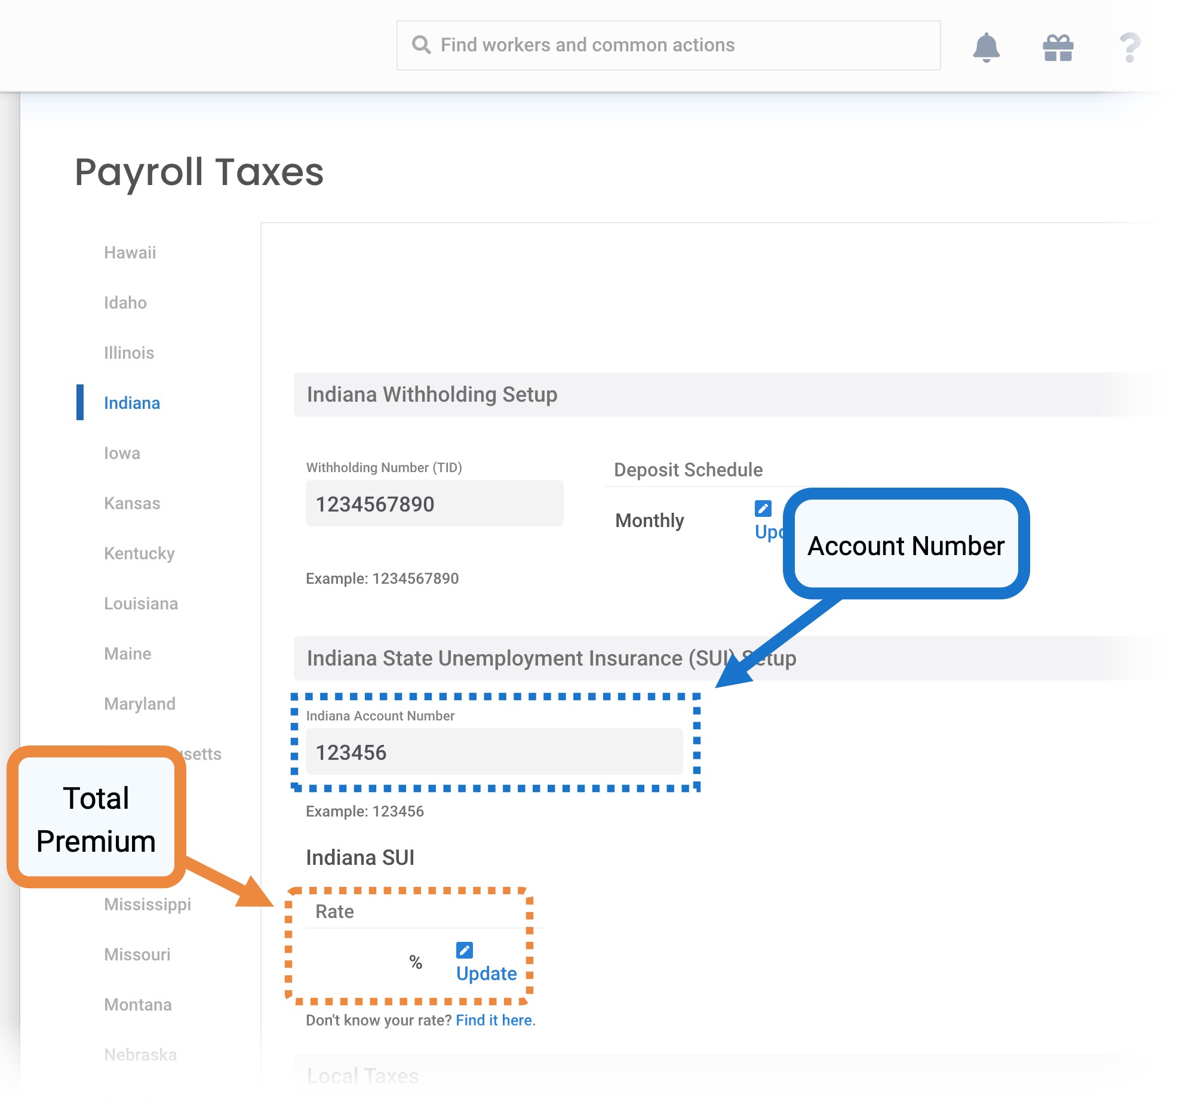Viewport: 1186px width, 1109px height.
Task: Open the Find it here link
Action: pos(494,1020)
